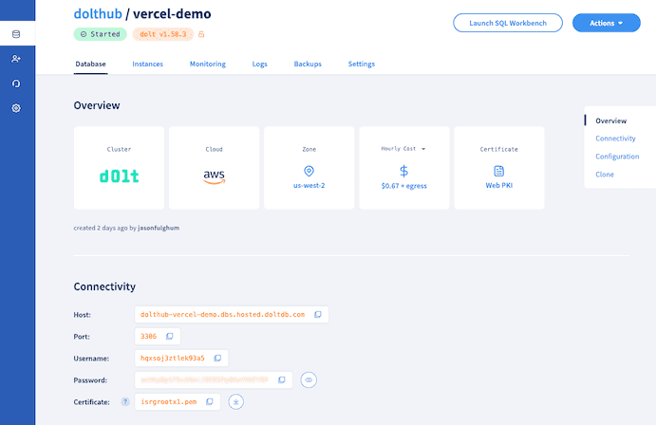Screen dimensions: 656x425
Task: Jump to Configuration section in side nav
Action: pyautogui.click(x=616, y=157)
